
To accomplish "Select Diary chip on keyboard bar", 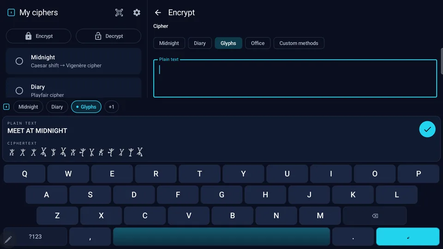I will 57,107.
